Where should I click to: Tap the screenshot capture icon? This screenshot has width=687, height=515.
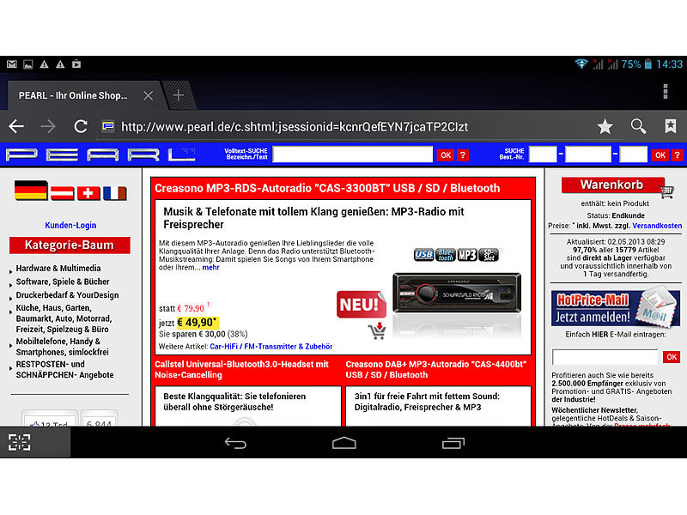click(x=20, y=442)
